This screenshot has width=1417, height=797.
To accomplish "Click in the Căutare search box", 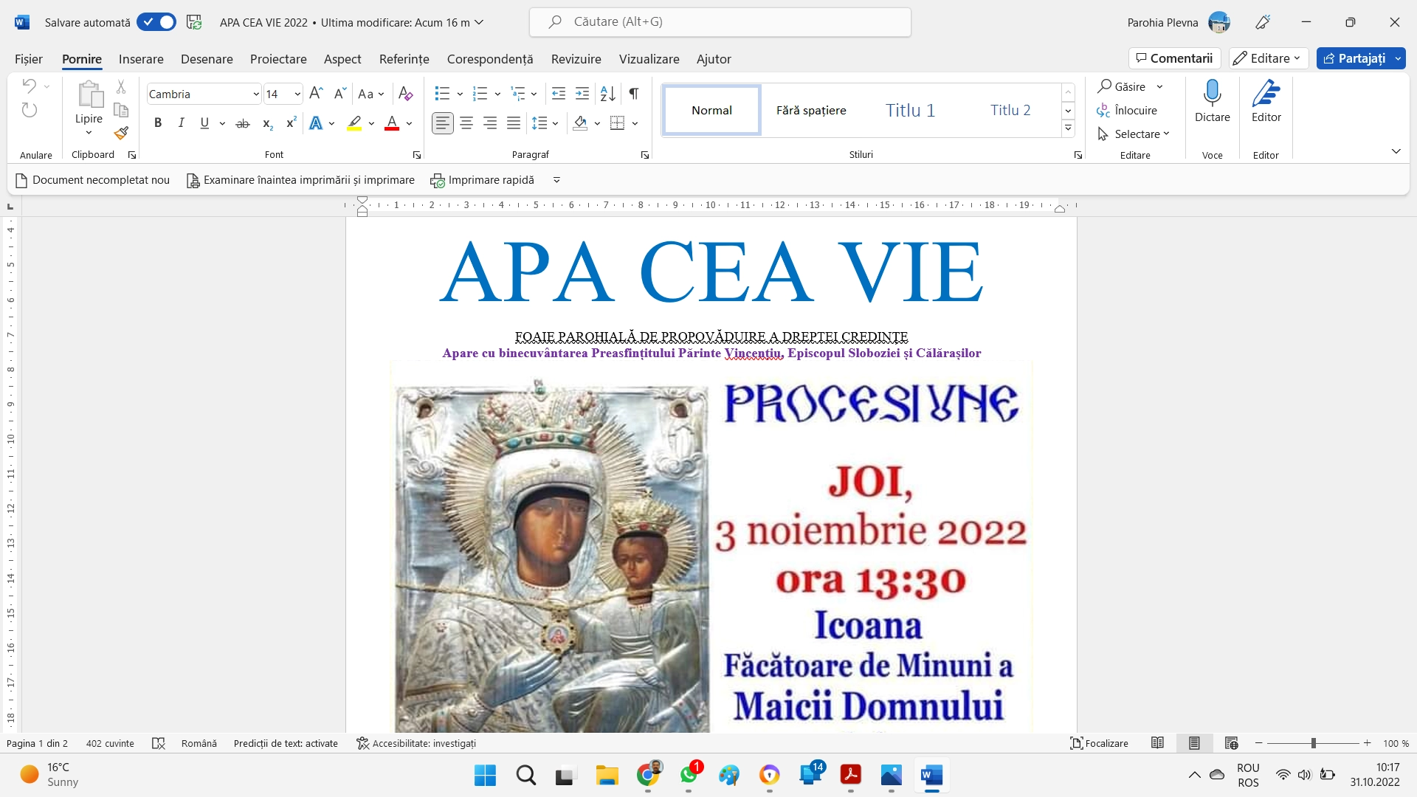I will coord(720,22).
